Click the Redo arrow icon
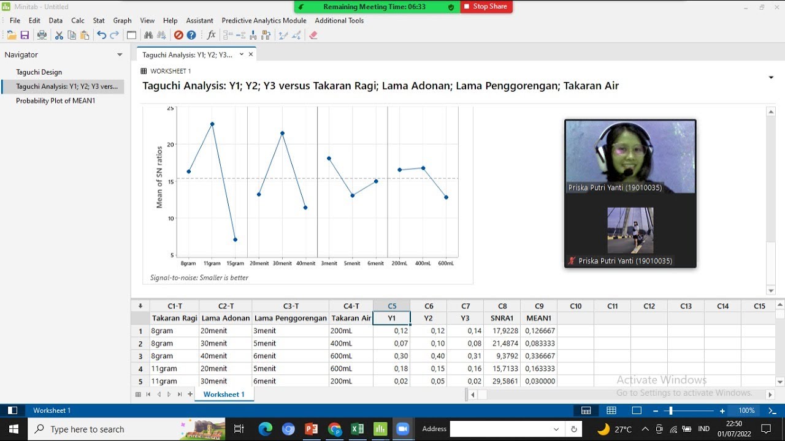Viewport: 785px width, 441px height. 115,36
